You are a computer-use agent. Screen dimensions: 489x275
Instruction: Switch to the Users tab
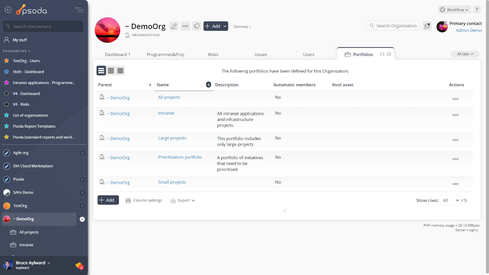tap(308, 54)
